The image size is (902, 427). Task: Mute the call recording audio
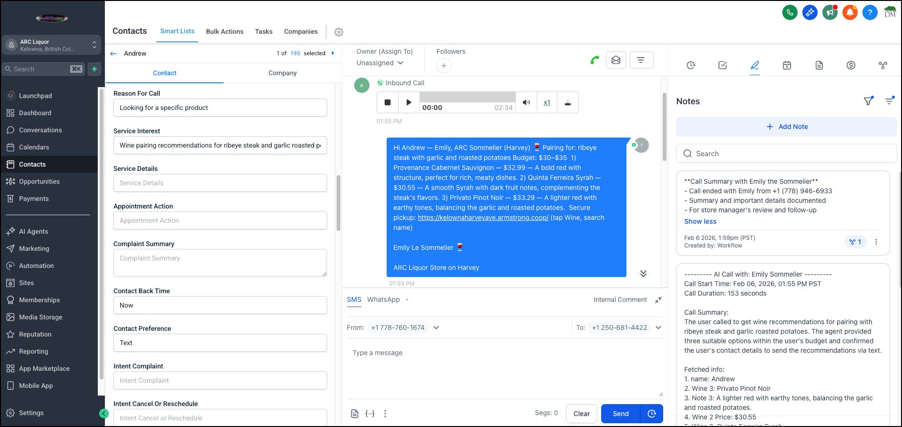526,102
